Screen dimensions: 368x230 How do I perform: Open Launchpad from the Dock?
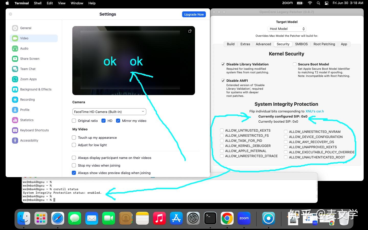tap(41, 218)
